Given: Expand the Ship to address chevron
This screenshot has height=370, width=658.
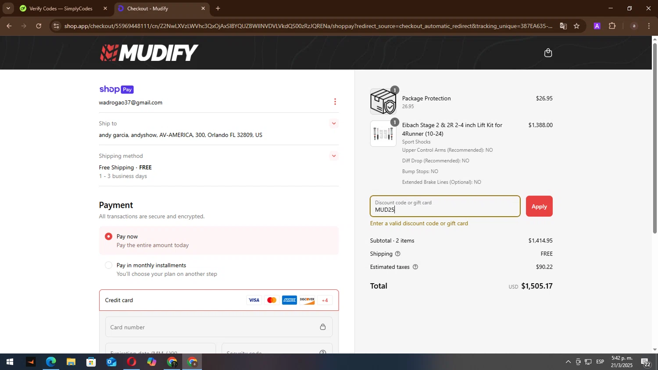Looking at the screenshot, I should (334, 124).
